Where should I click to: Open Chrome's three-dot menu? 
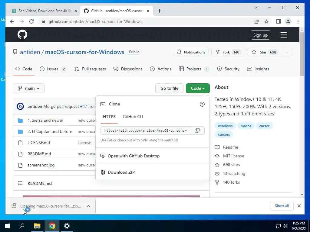(298, 21)
